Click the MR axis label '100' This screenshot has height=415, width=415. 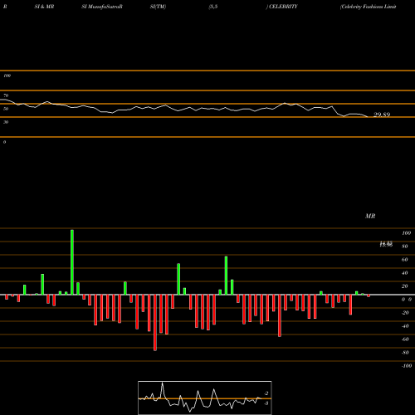(x=406, y=233)
